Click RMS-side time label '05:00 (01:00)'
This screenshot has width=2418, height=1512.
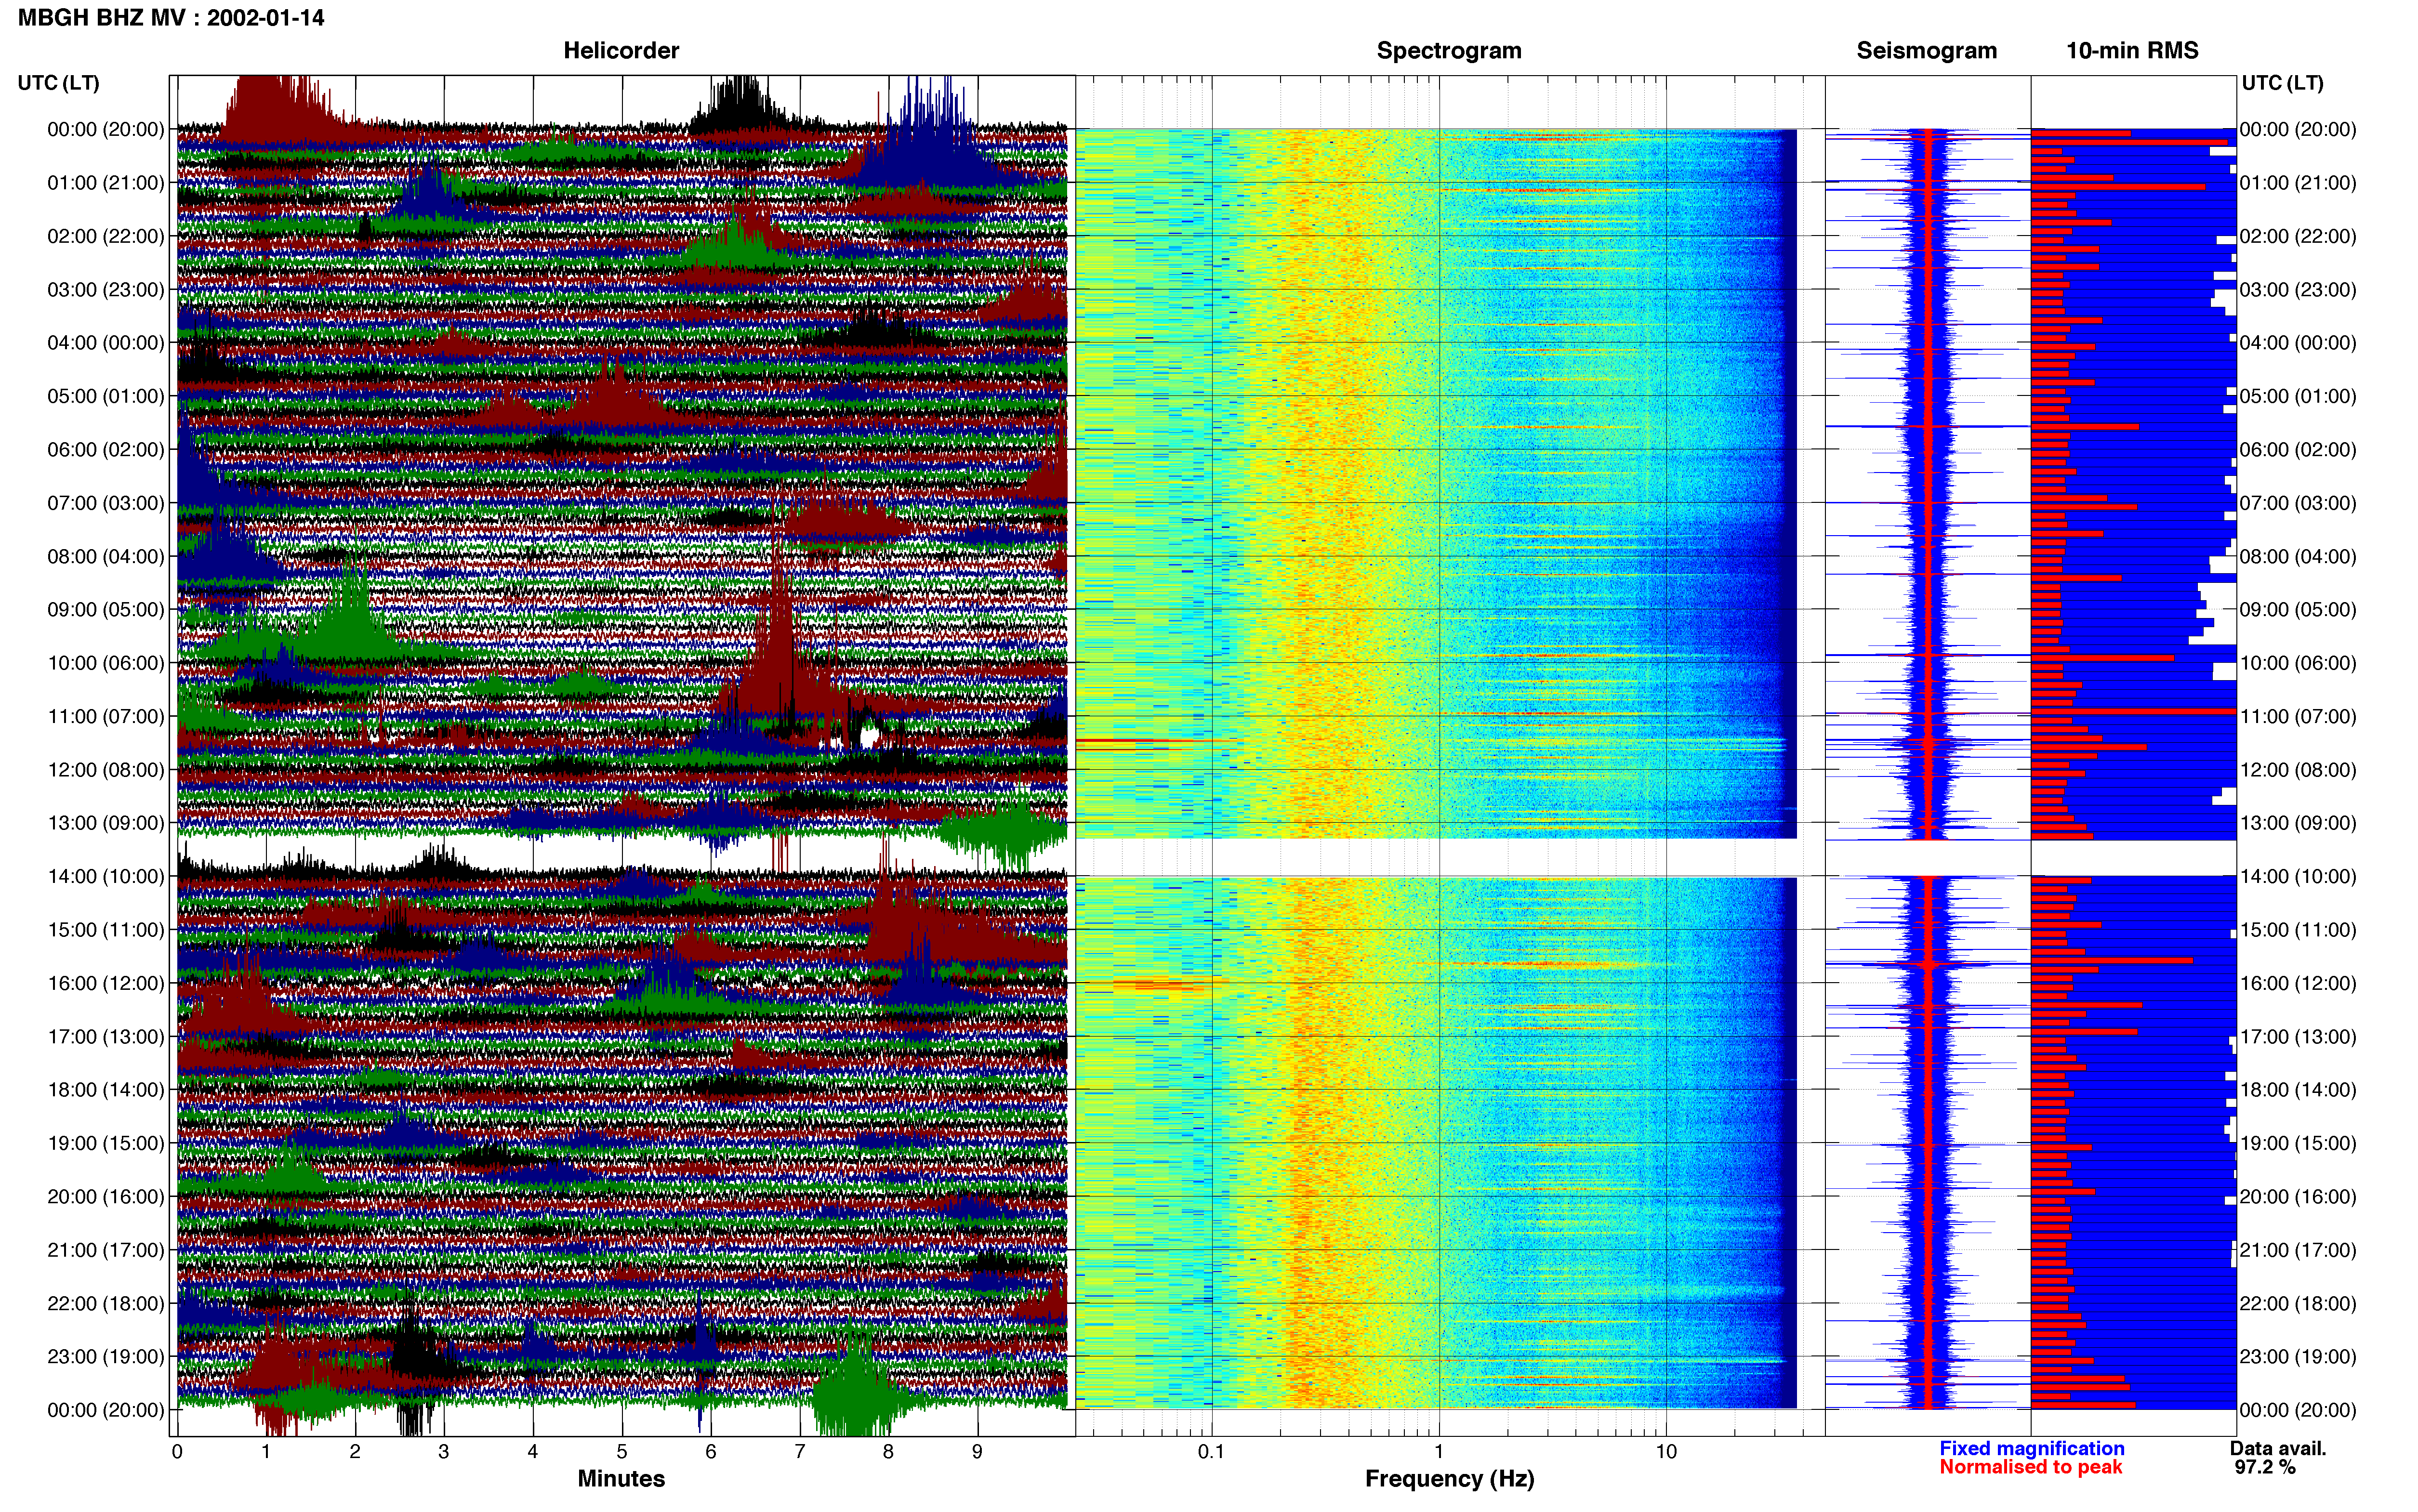click(x=2298, y=396)
